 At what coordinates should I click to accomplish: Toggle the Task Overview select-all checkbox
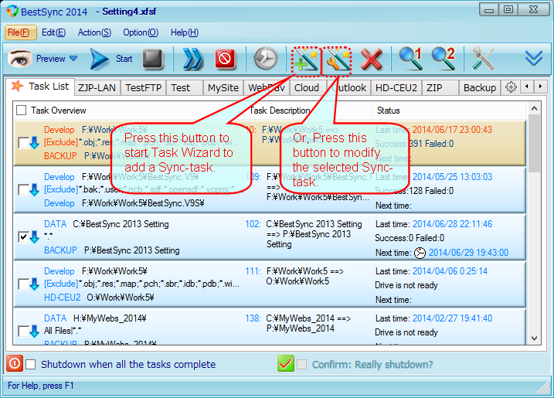[x=22, y=111]
